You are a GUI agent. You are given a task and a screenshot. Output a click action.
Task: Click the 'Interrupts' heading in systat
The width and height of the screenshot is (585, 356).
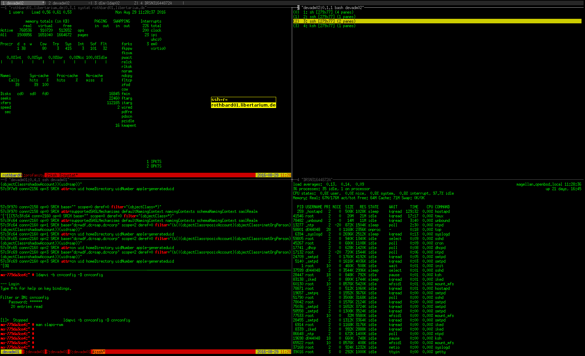(151, 21)
